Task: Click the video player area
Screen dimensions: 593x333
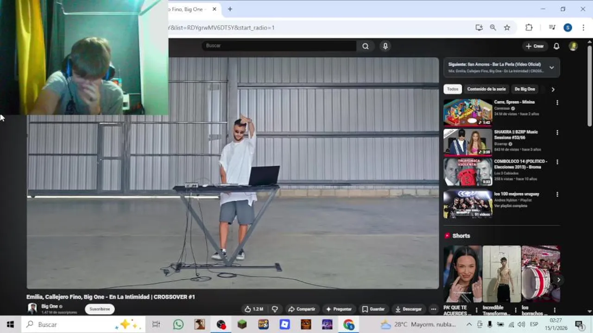Action: coord(233,173)
